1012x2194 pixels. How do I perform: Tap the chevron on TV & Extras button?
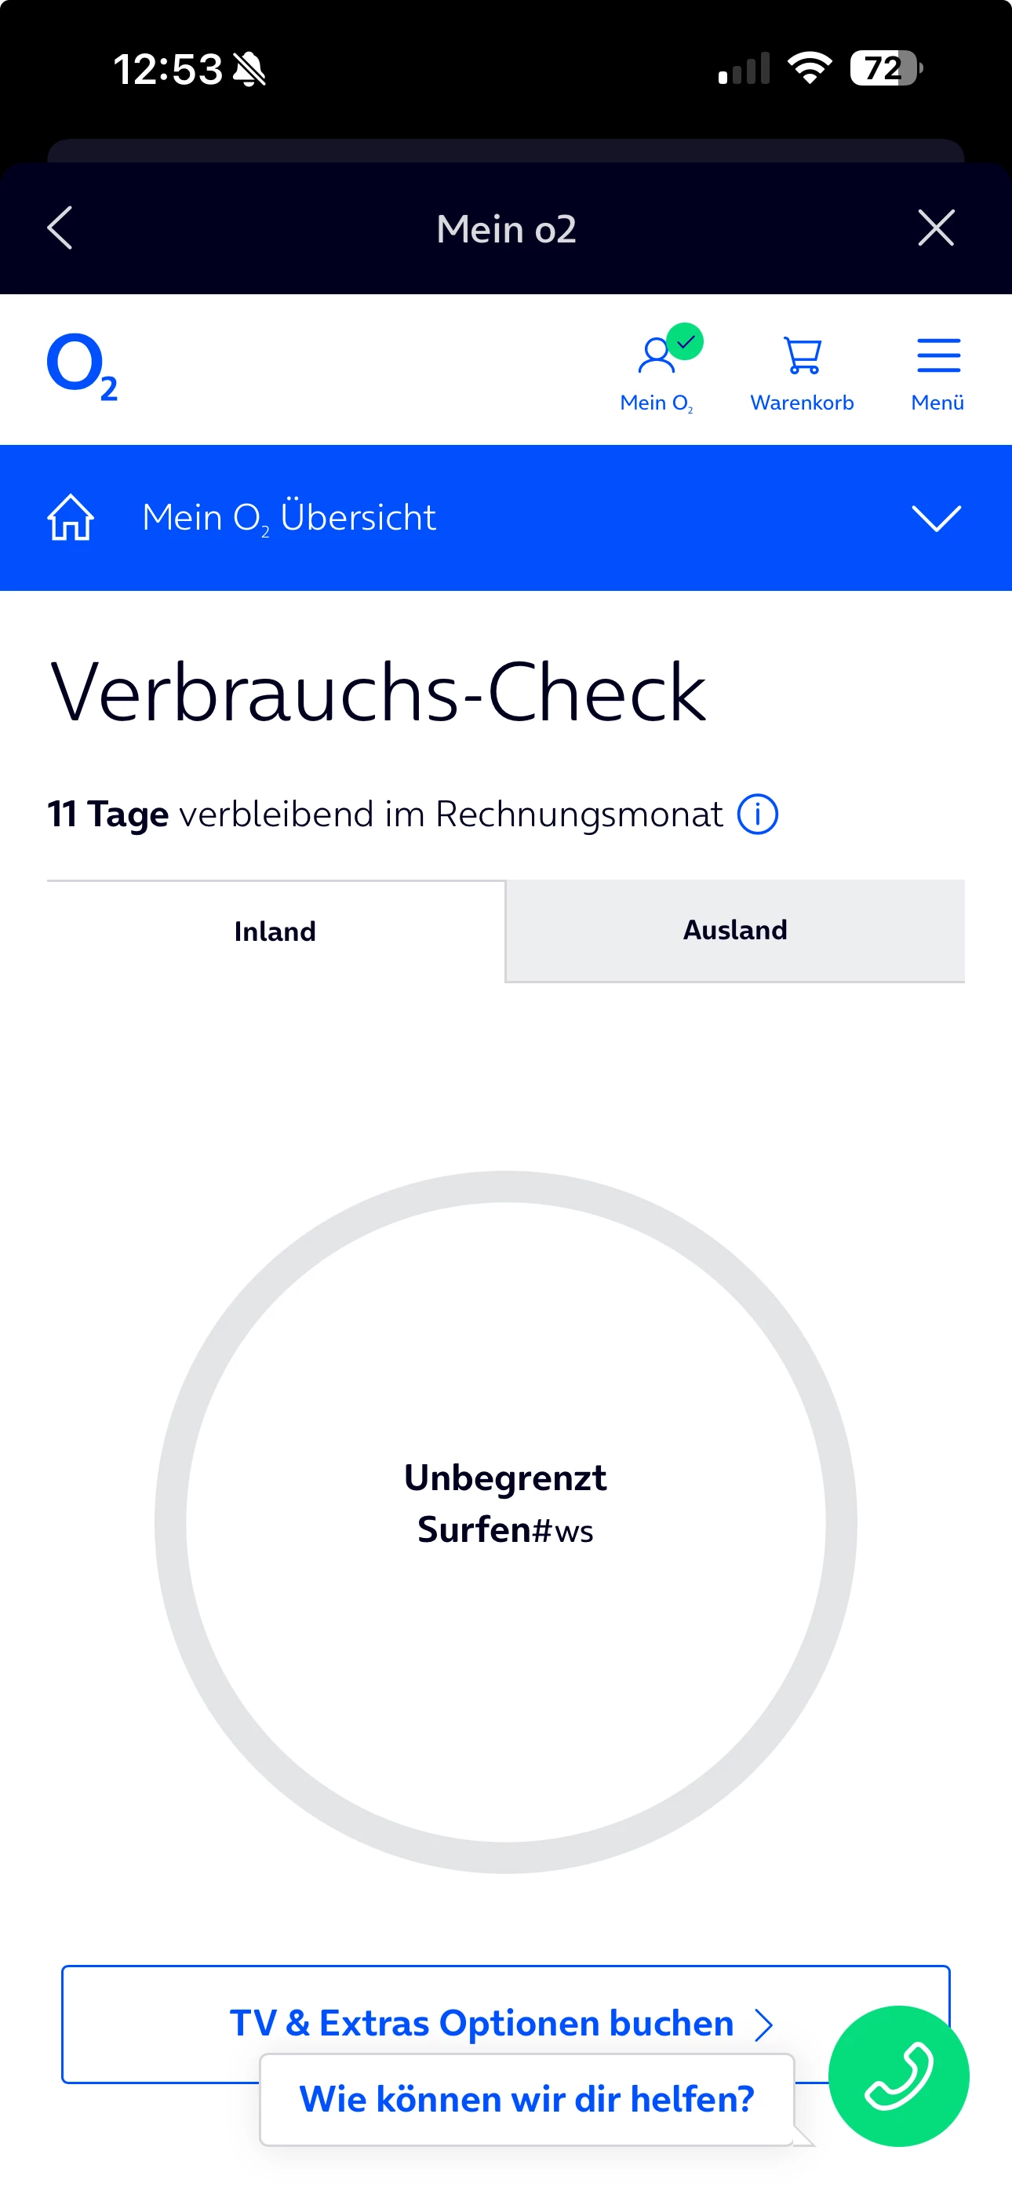pyautogui.click(x=764, y=2024)
